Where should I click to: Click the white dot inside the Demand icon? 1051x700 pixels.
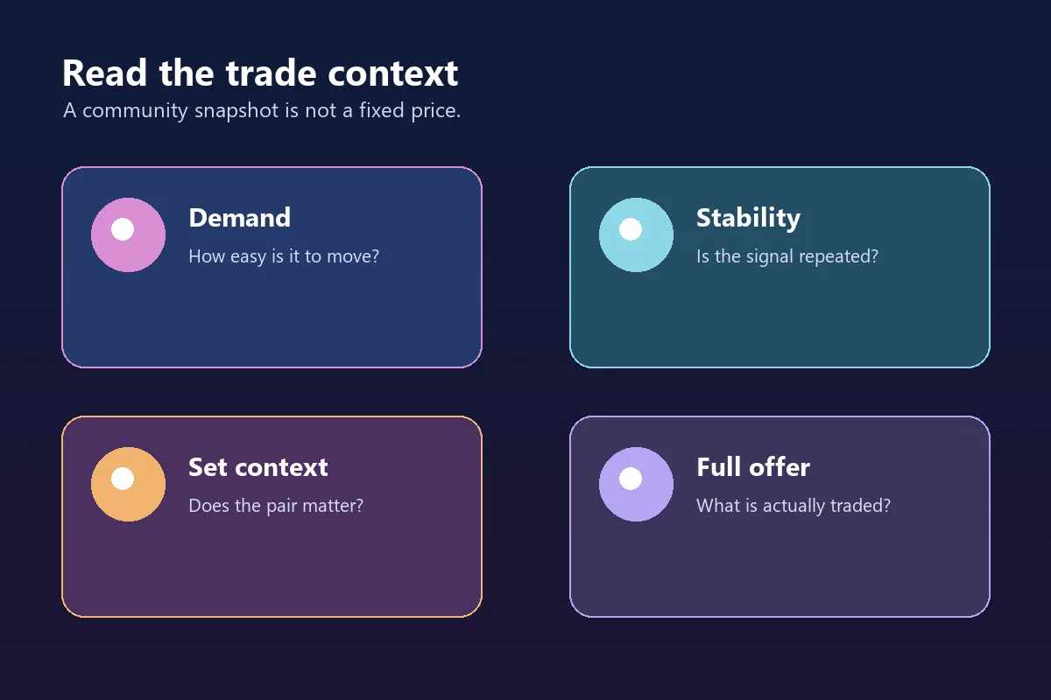tap(123, 229)
